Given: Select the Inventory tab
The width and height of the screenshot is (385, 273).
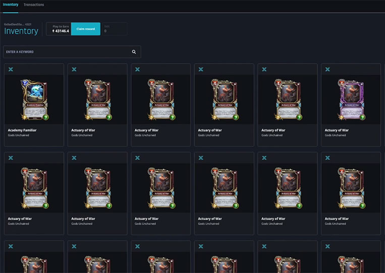Looking at the screenshot, I should pyautogui.click(x=11, y=5).
